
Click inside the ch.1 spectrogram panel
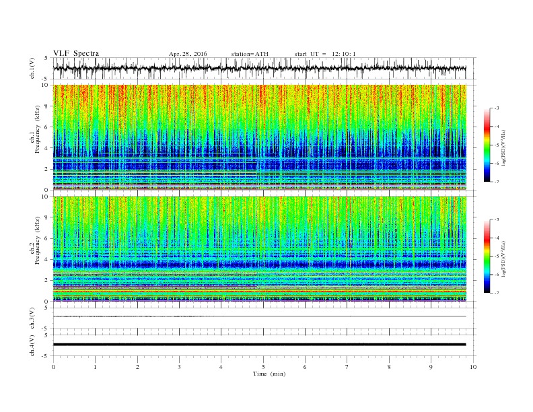(x=260, y=137)
